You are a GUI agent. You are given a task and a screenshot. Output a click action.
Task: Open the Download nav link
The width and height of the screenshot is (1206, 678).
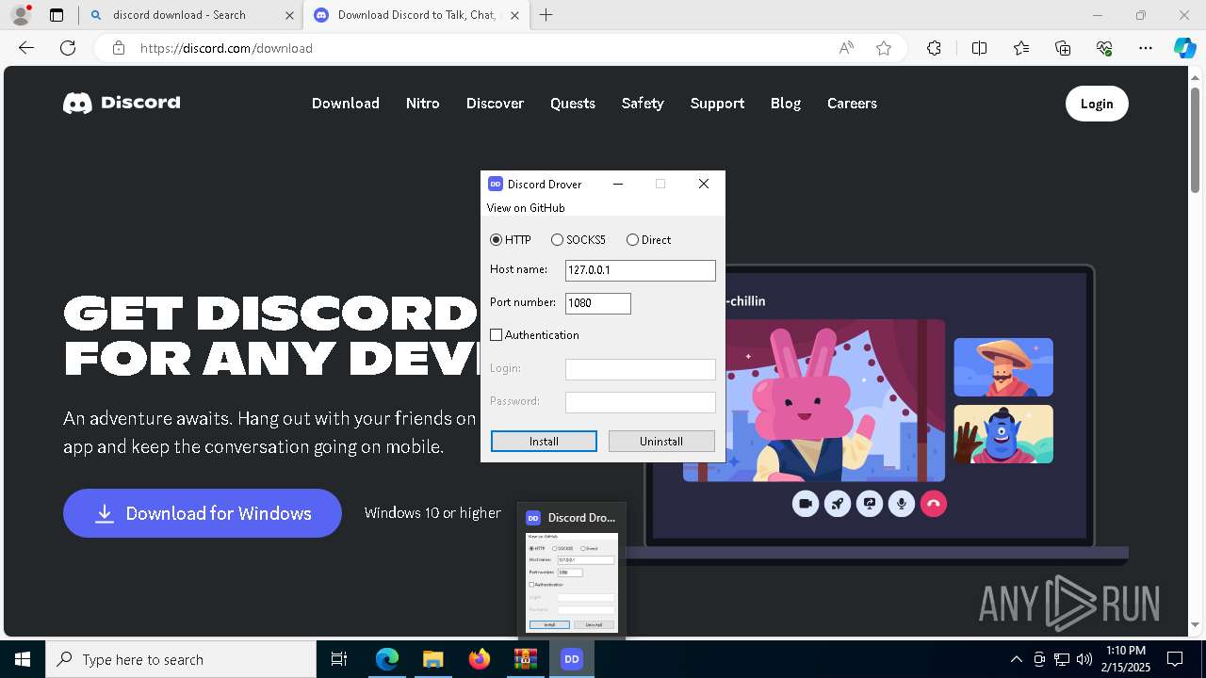coord(346,104)
